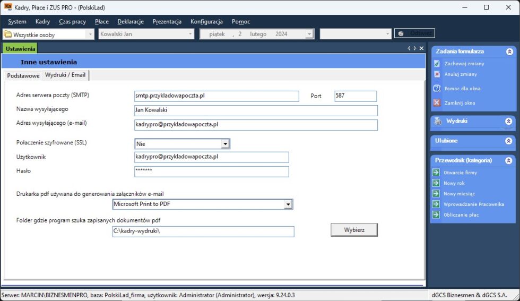The width and height of the screenshot is (520, 301).
Task: Click the Hasło password field
Action: [x=212, y=171]
